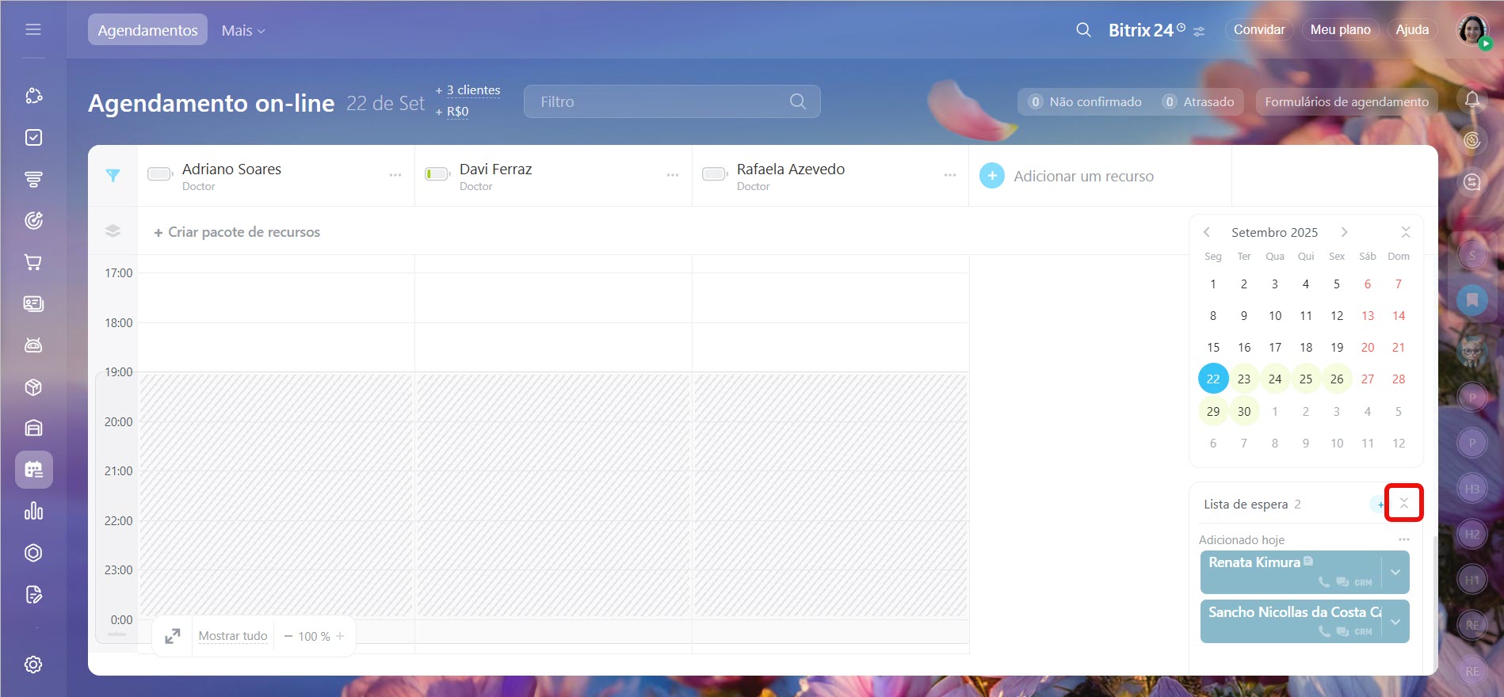Increase zoom with the plus next to 100 %

coord(340,636)
